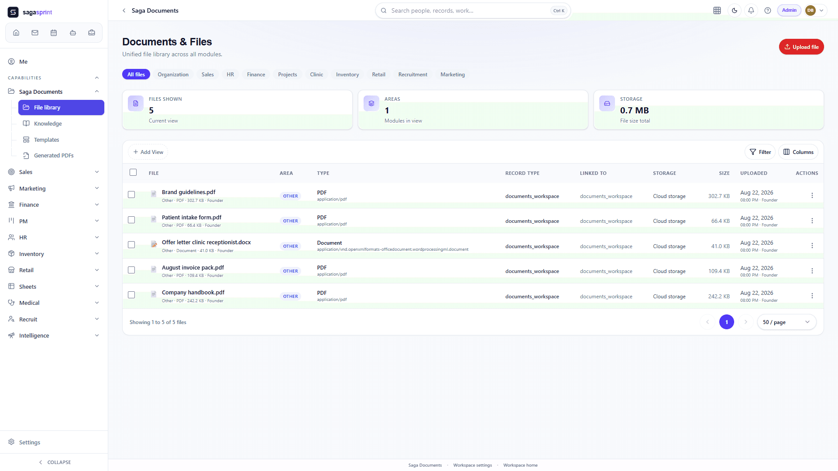Expand the Marketing sidebar section

[x=97, y=188]
